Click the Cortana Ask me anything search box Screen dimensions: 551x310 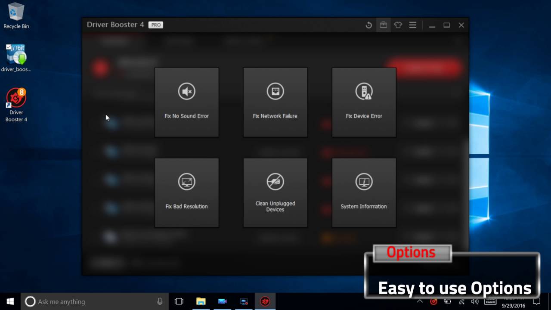[94, 301]
